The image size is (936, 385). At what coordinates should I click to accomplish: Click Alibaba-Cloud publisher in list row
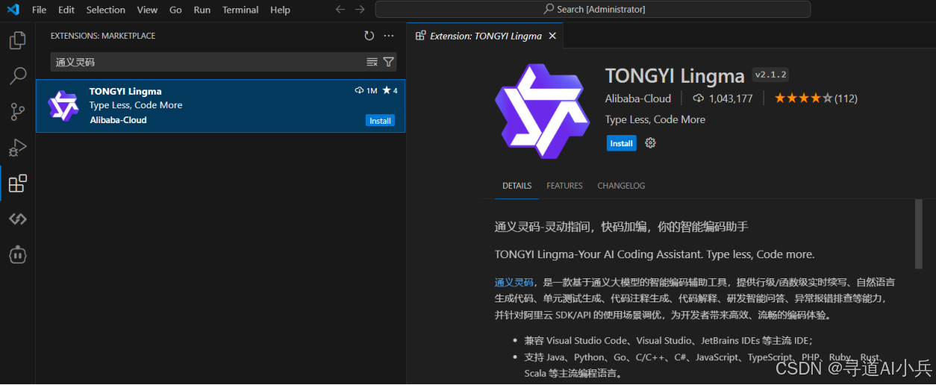click(118, 120)
